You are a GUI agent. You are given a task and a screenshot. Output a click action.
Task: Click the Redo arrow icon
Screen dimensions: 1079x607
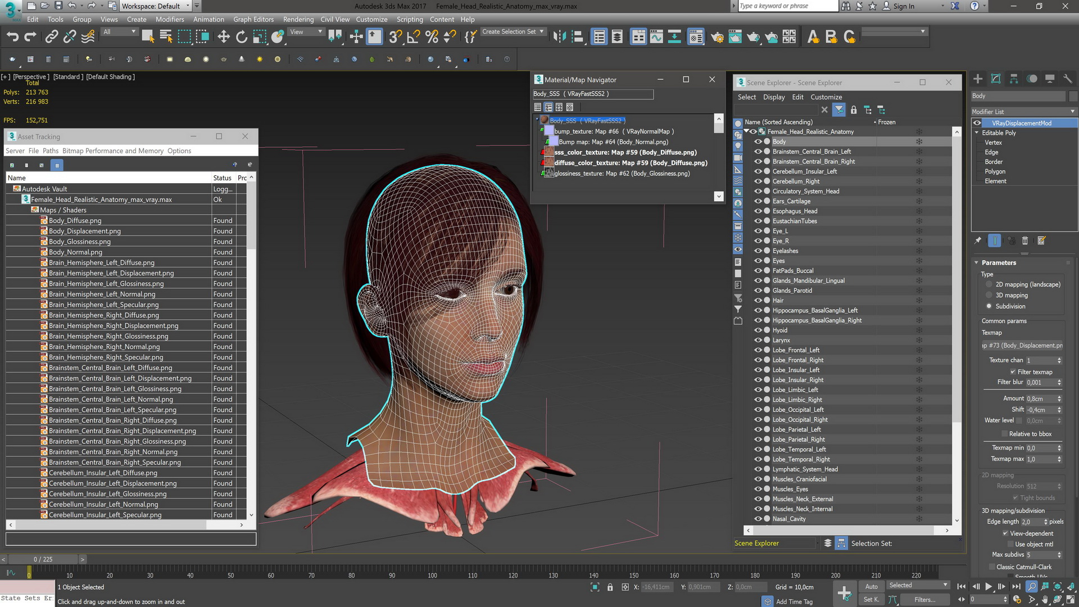point(30,37)
